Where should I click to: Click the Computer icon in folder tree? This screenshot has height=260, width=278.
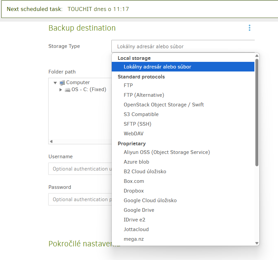pyautogui.click(x=62, y=83)
